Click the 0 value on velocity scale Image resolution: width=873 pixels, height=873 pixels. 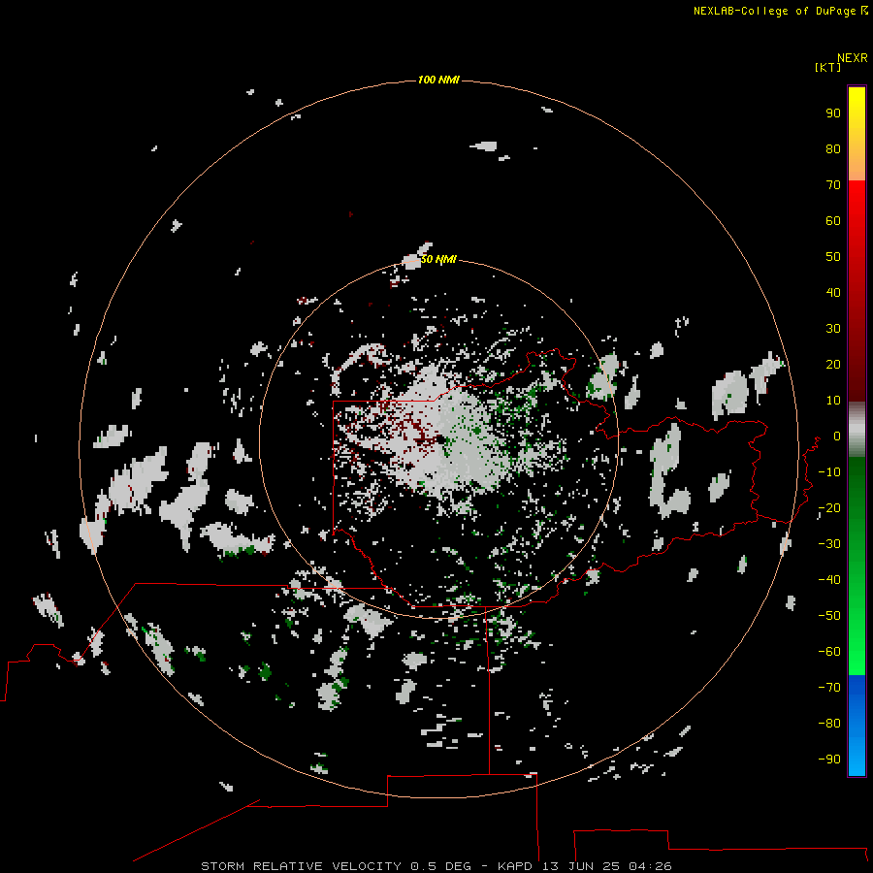837,436
